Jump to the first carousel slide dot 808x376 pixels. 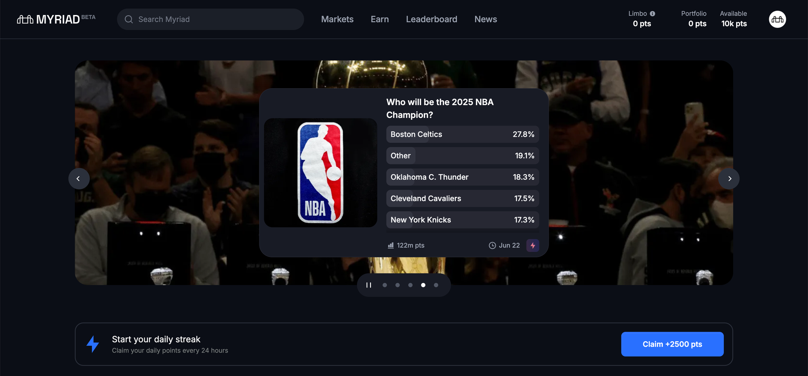[385, 285]
